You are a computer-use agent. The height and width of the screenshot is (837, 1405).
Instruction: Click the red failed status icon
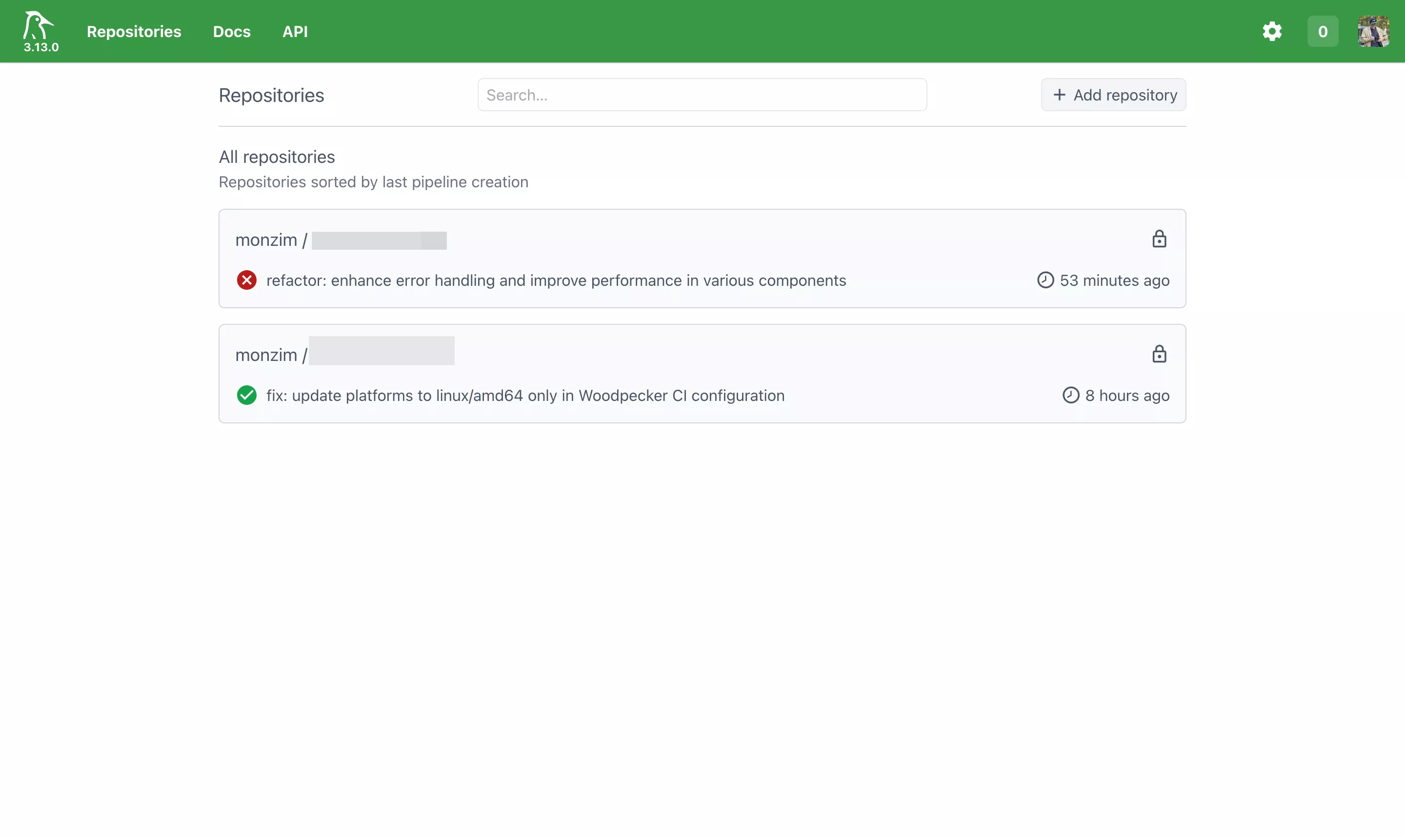click(x=246, y=280)
